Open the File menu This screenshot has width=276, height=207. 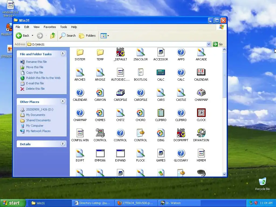18,27
